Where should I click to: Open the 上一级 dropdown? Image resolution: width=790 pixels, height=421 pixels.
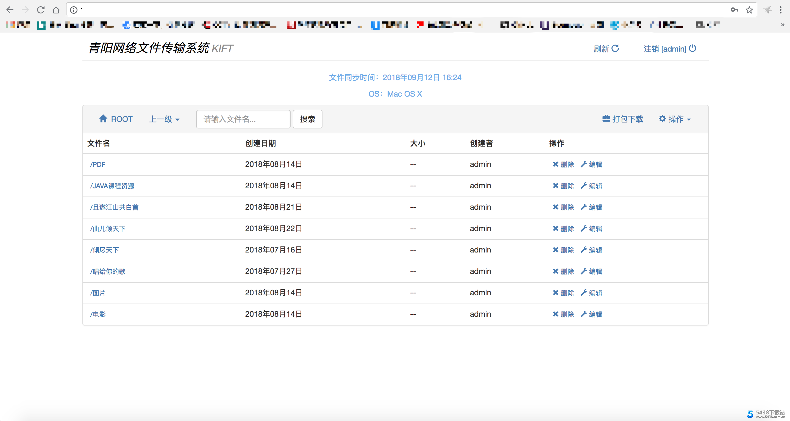pyautogui.click(x=164, y=119)
